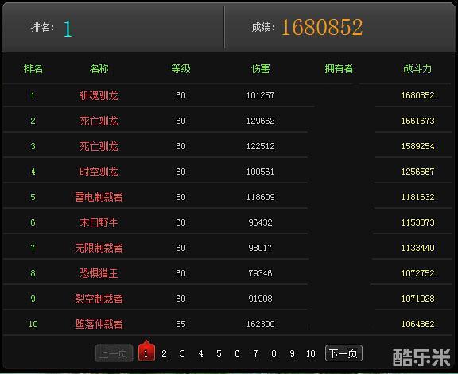
Task: Jump to page 10 of rankings
Action: coord(310,353)
